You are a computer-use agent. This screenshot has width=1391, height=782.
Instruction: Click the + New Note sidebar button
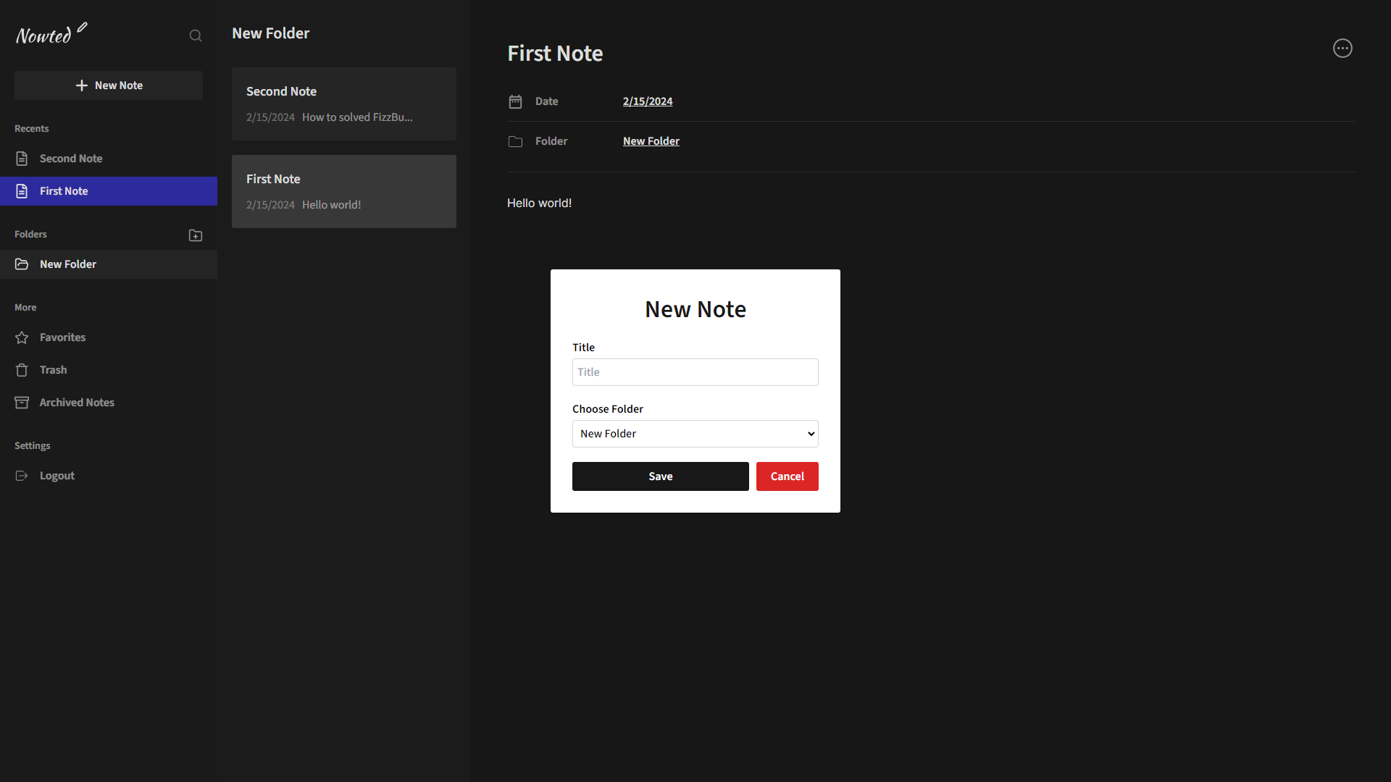coord(109,85)
